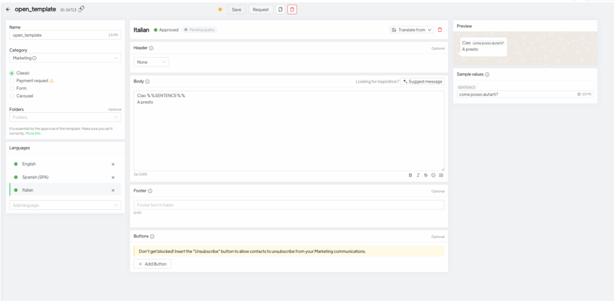The height and width of the screenshot is (301, 614).
Task: Apply bold formatting in the body toolbar
Action: point(410,175)
